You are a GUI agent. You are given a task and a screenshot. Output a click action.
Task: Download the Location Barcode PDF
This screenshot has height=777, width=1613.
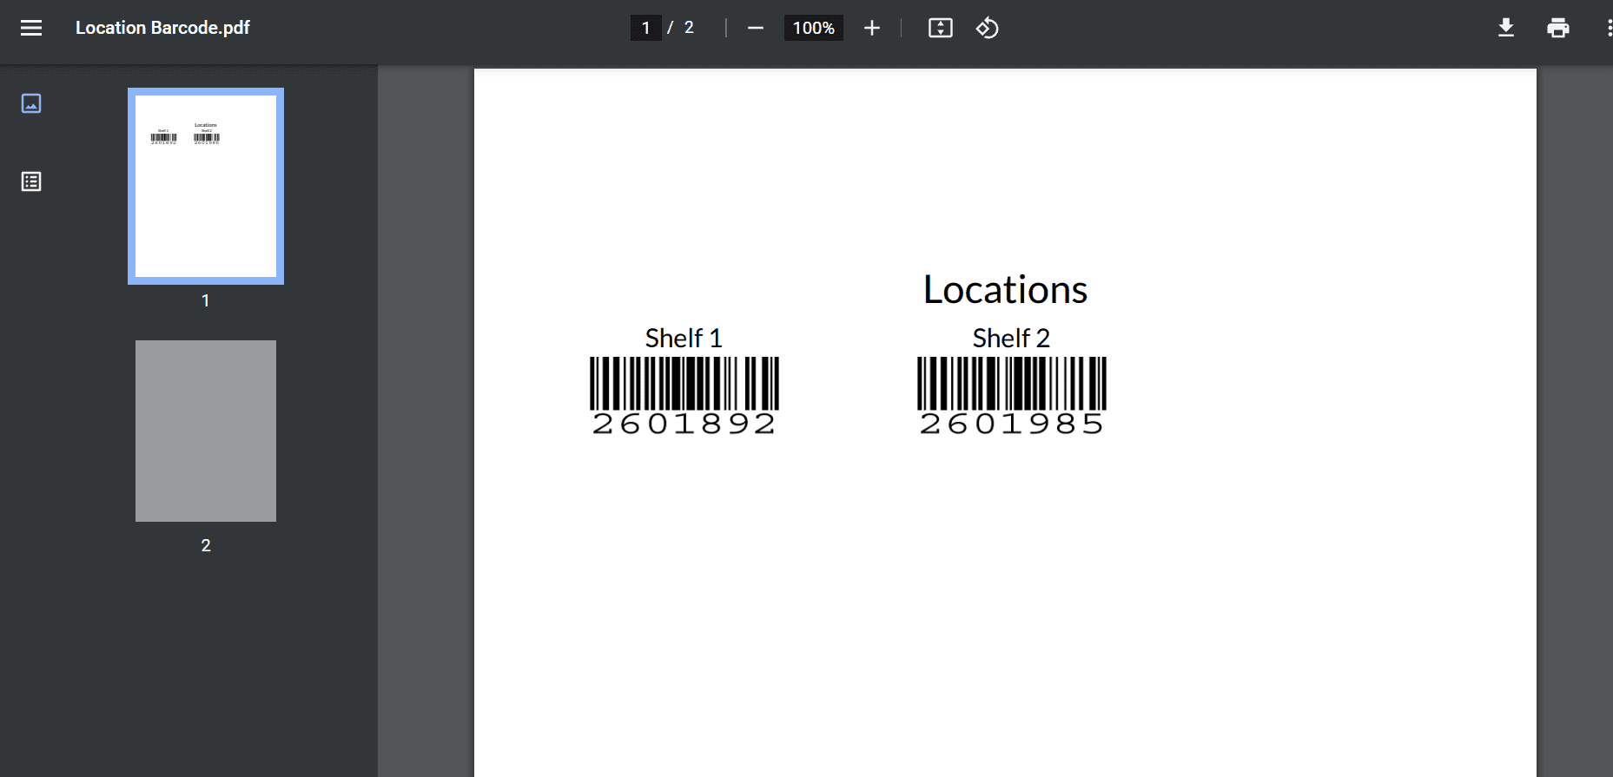coord(1506,28)
